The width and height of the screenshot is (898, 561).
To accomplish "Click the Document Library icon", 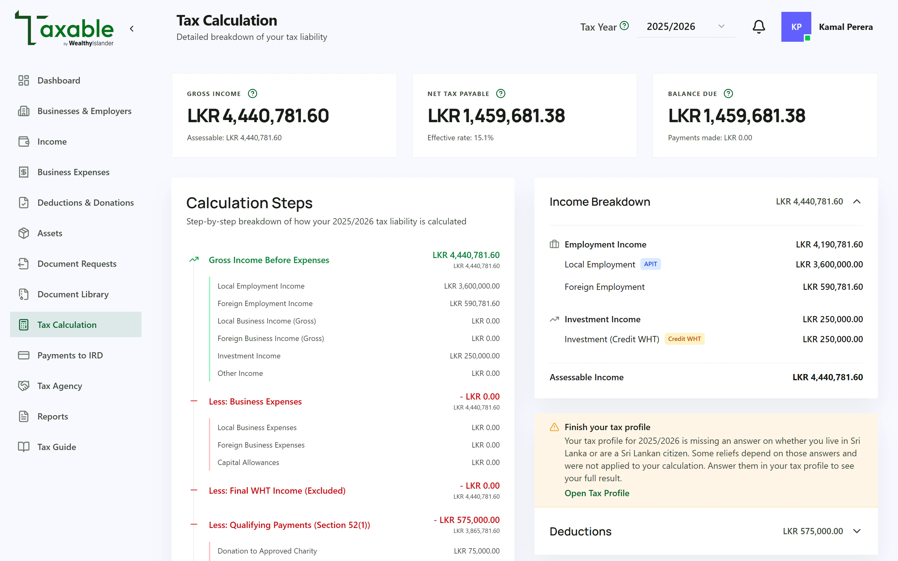I will [x=24, y=294].
